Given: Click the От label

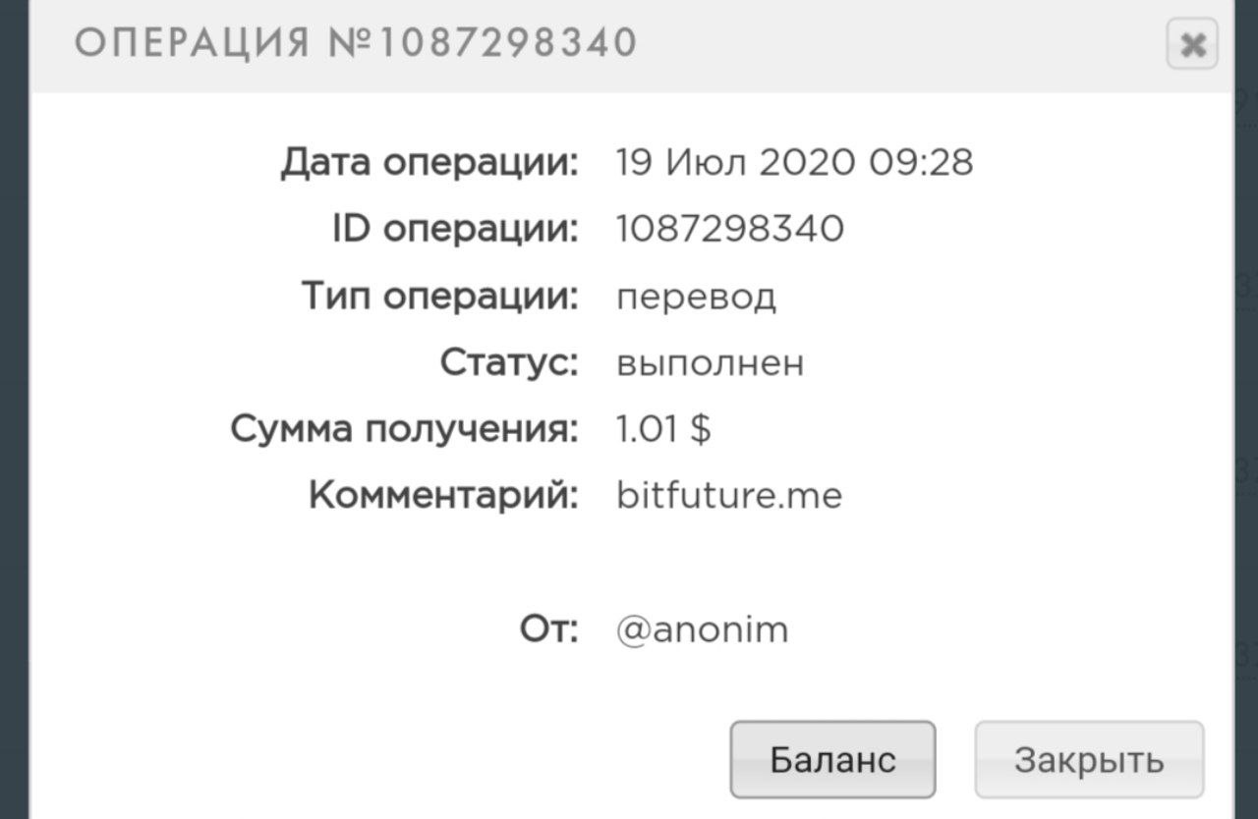Looking at the screenshot, I should (548, 629).
